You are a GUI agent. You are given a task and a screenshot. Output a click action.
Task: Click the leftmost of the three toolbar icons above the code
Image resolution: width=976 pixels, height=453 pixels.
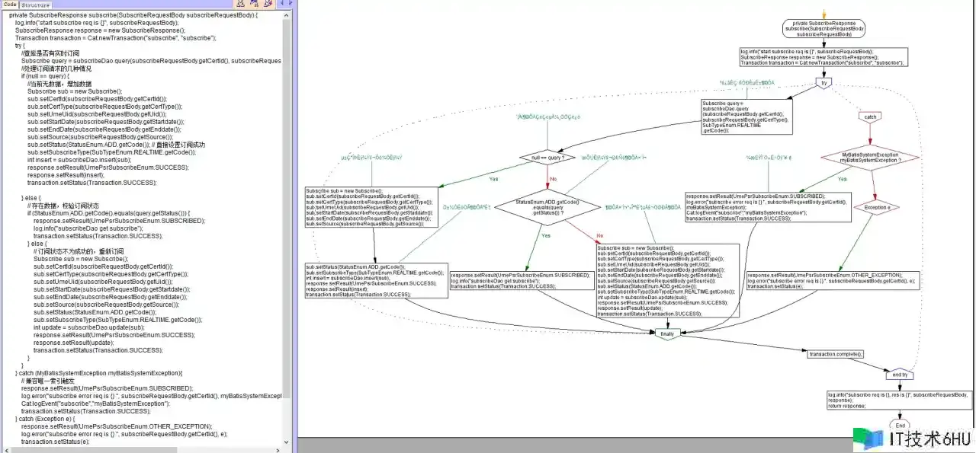point(242,5)
